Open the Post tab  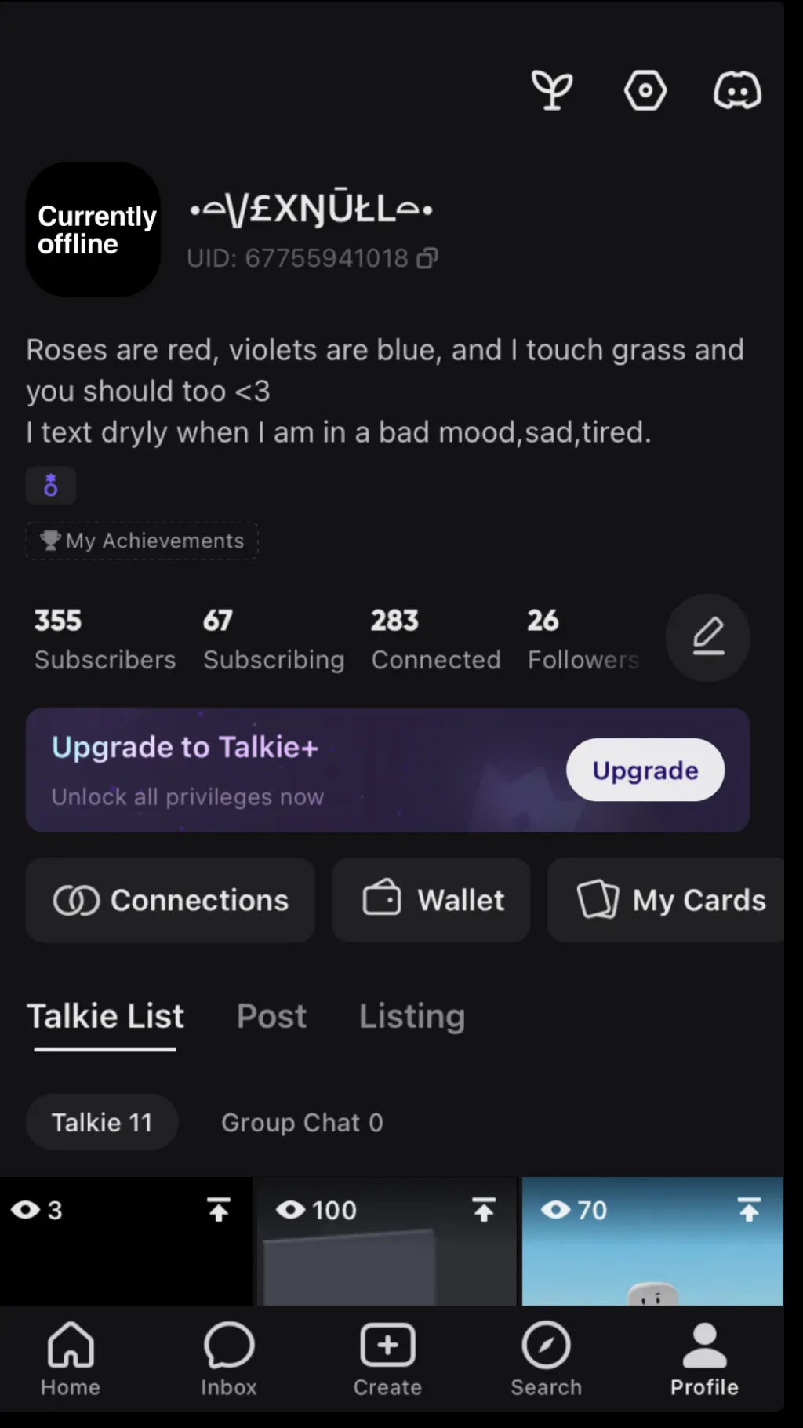[271, 1016]
